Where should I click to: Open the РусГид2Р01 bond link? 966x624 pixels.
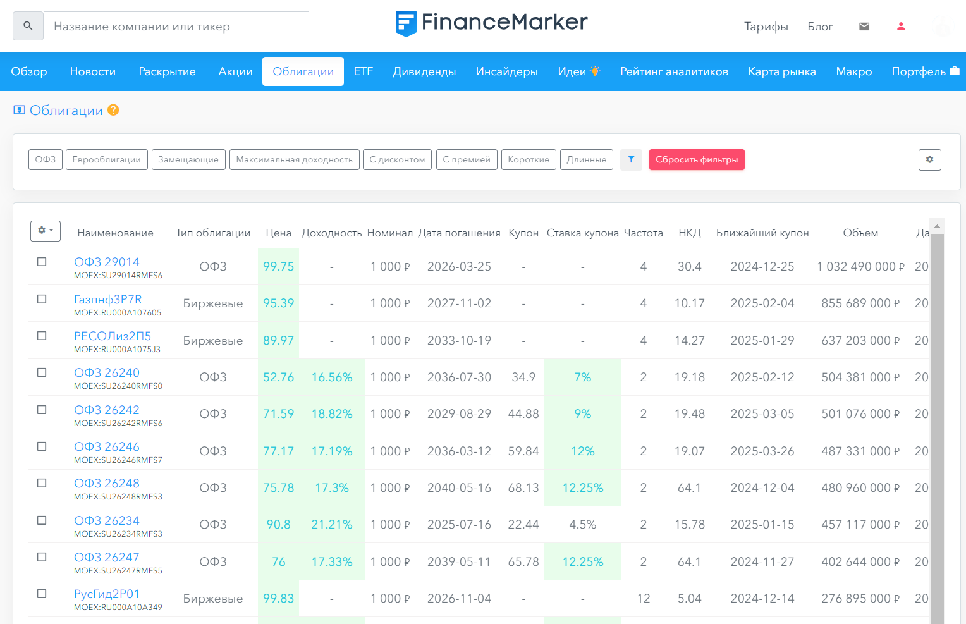pos(106,594)
